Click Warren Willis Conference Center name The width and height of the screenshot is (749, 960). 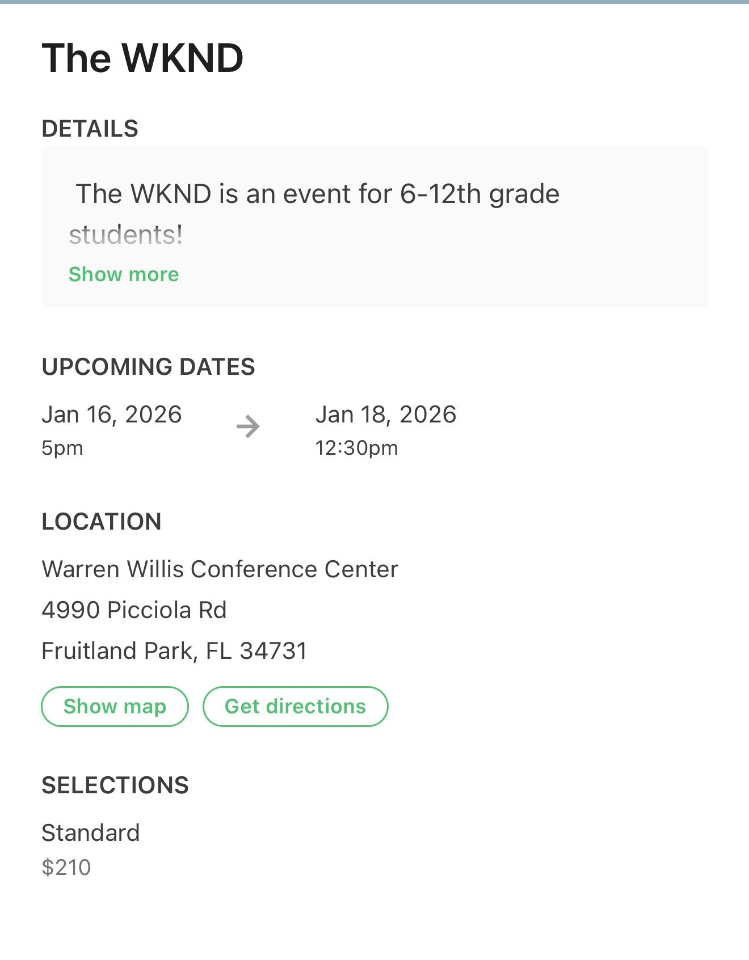pyautogui.click(x=220, y=569)
